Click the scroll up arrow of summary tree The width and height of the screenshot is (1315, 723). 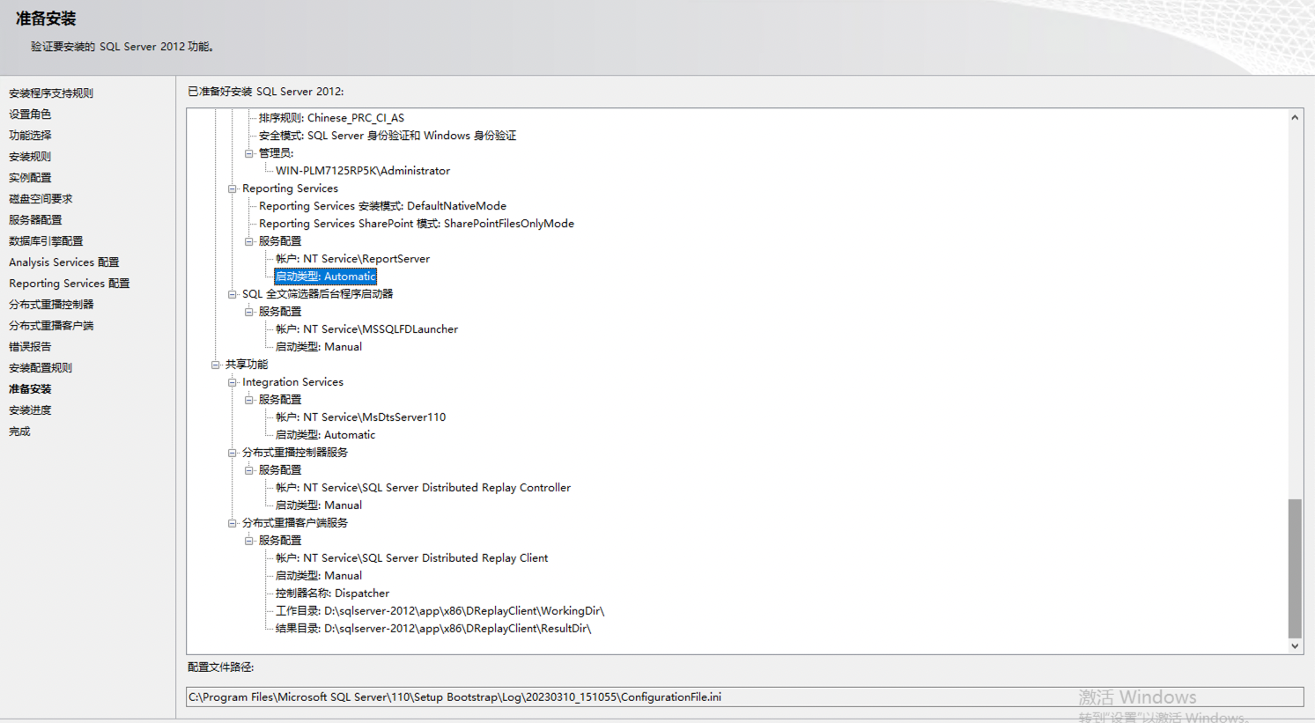[1295, 118]
